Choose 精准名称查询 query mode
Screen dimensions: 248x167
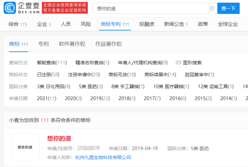click(x=92, y=62)
